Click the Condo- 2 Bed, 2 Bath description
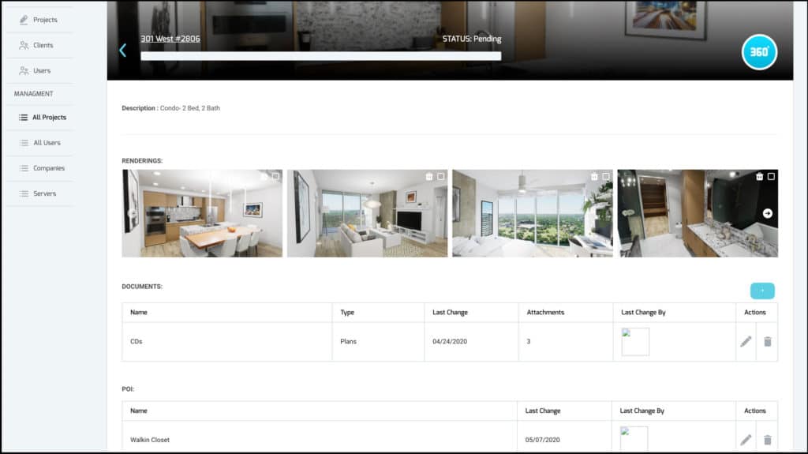 coord(189,108)
